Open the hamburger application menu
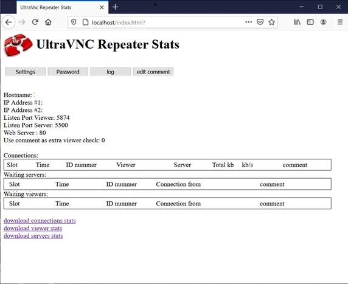 pos(340,22)
